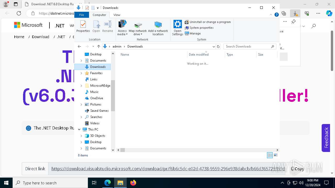This screenshot has width=335, height=188.
Task: Go up one folder level
Action: coord(98,46)
